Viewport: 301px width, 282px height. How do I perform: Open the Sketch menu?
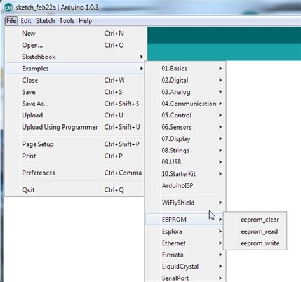click(x=46, y=21)
